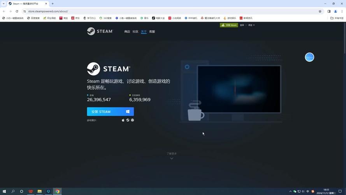The width and height of the screenshot is (346, 195).
Task: Close the Steam browser tab
Action: click(x=46, y=4)
